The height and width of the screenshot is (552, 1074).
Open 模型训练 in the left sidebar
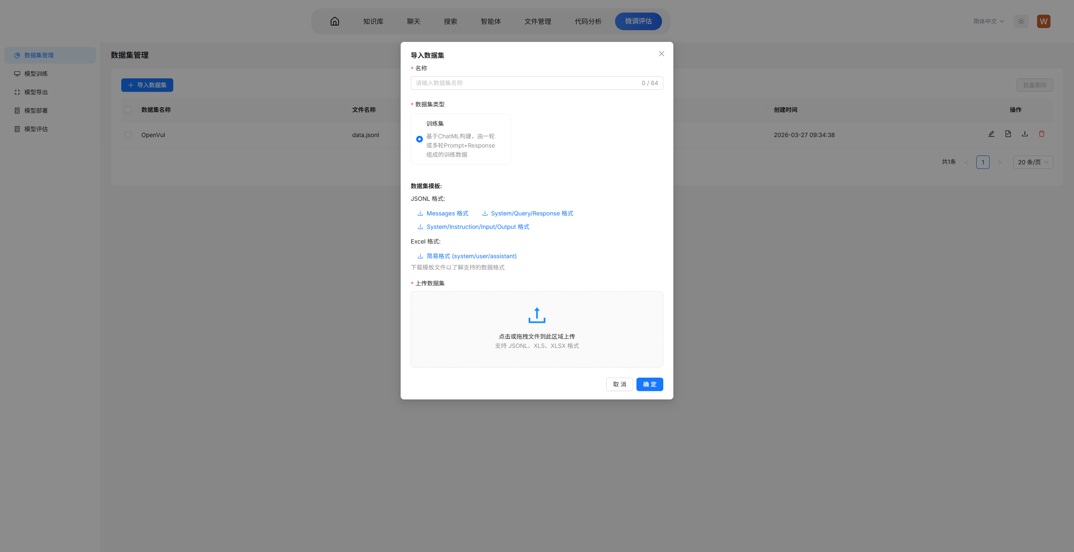point(36,74)
